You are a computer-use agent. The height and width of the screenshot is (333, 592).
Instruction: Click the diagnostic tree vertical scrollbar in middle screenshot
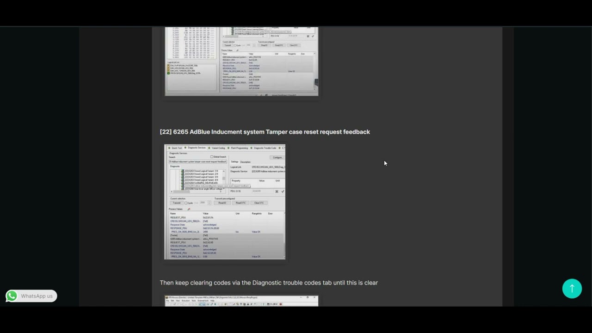point(224,180)
